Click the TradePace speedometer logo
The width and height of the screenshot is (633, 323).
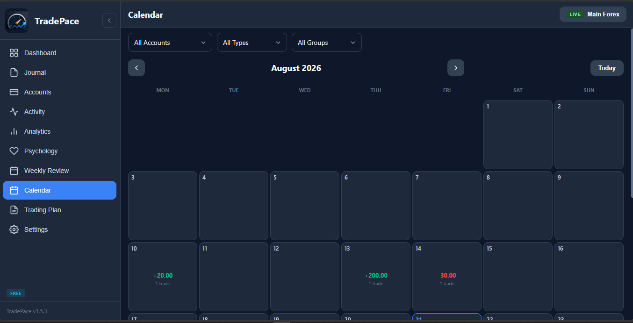point(17,21)
